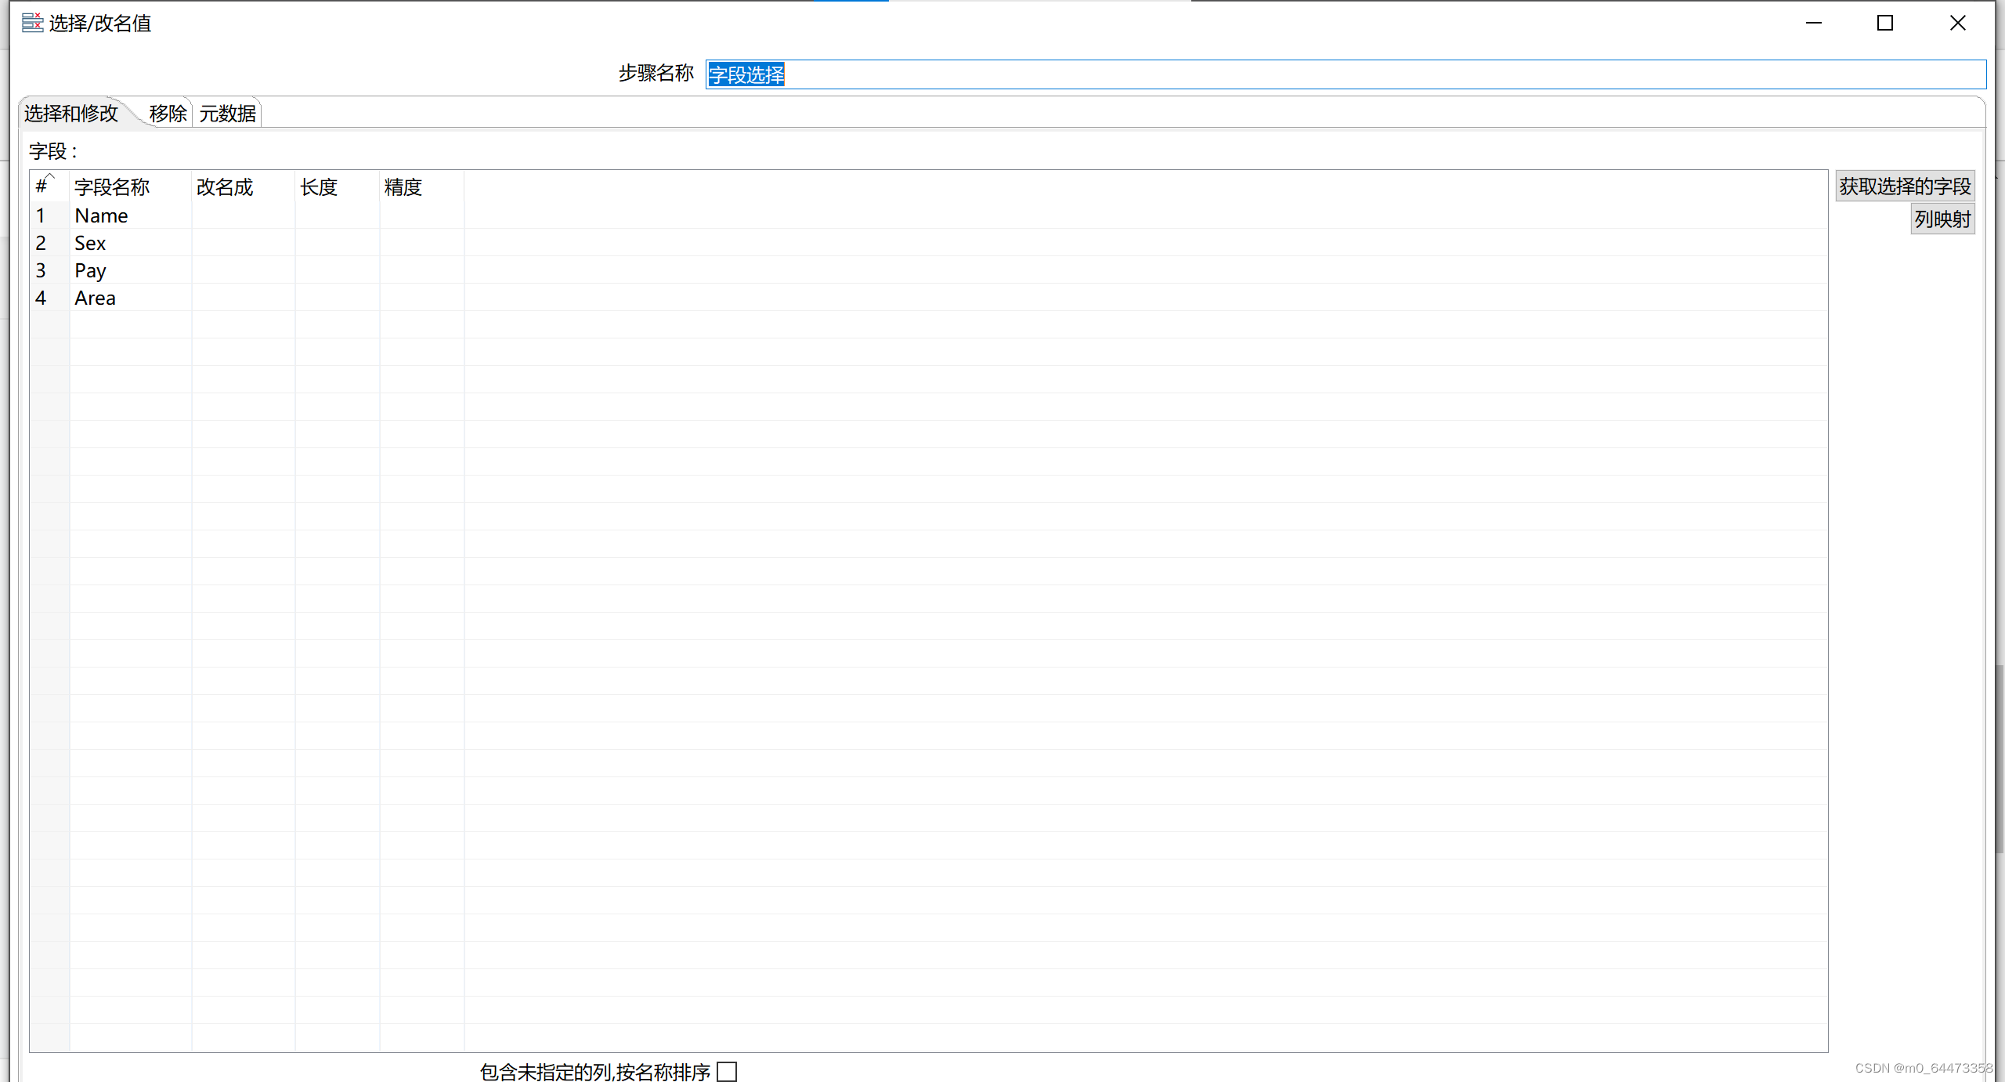The height and width of the screenshot is (1082, 2005).
Task: Click the 长度 column header
Action: (x=319, y=187)
